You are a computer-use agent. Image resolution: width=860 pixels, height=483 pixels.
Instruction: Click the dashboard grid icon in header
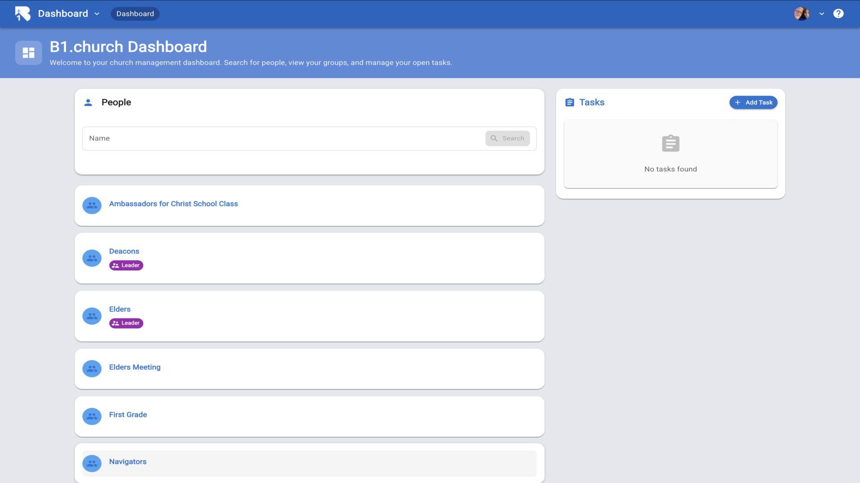(x=29, y=53)
